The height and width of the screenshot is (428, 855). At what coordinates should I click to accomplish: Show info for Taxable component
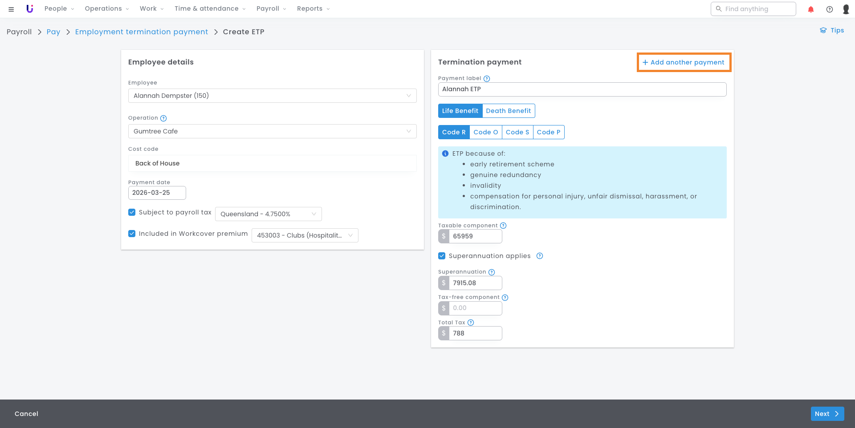click(503, 226)
